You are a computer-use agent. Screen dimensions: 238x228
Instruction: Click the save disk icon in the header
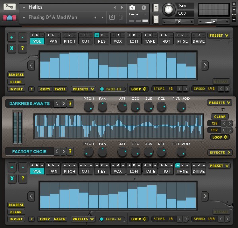pyautogui.click(x=112, y=17)
